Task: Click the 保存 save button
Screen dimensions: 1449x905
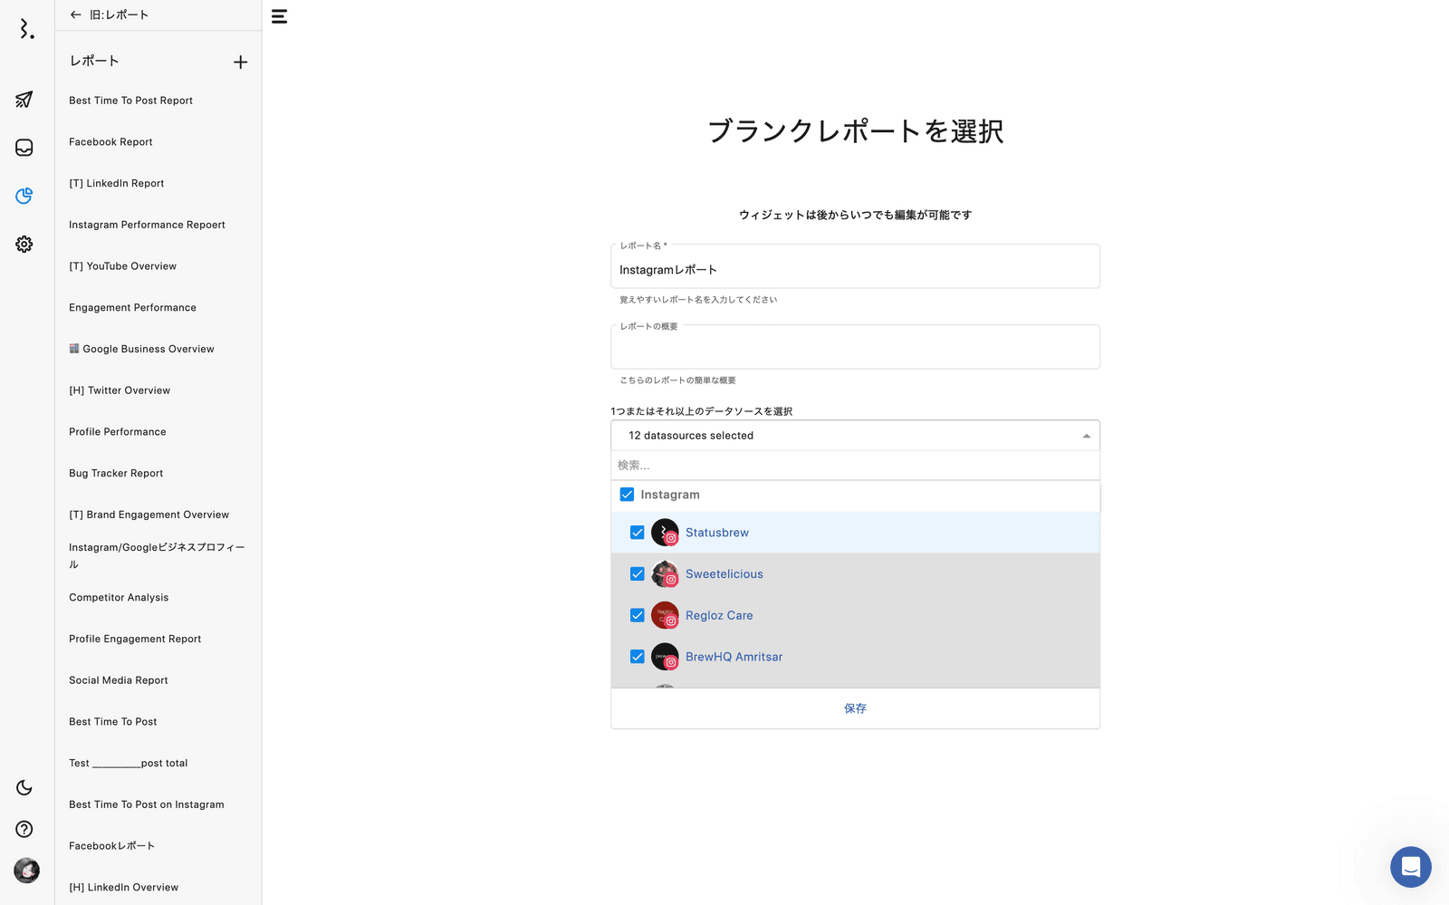Action: tap(855, 708)
